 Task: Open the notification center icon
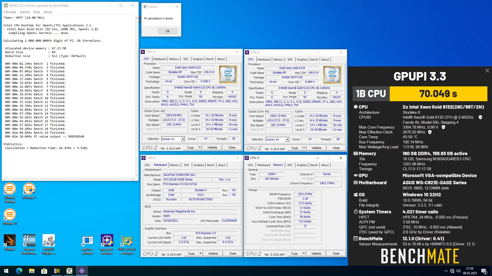coord(484,271)
